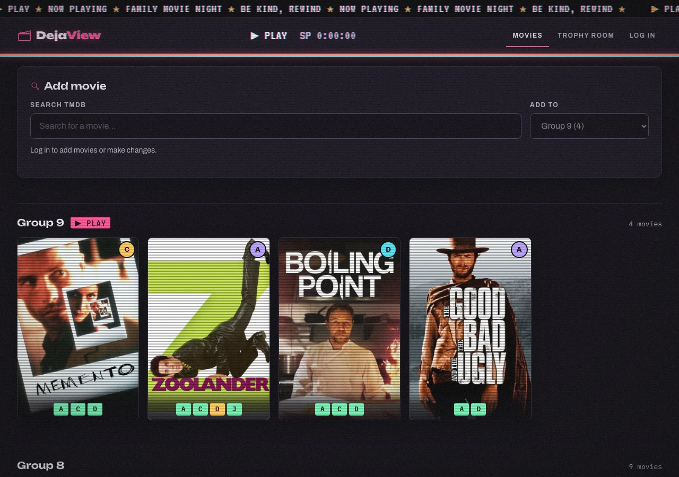Open the Trophy Room nav tab

coord(586,36)
